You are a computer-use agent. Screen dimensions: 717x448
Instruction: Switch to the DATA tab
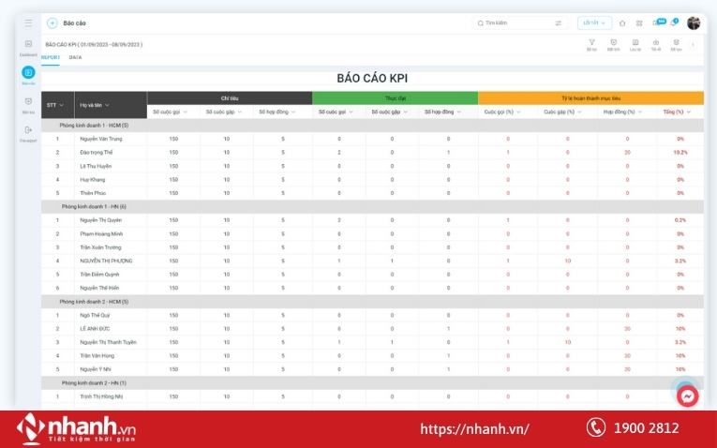click(x=75, y=57)
